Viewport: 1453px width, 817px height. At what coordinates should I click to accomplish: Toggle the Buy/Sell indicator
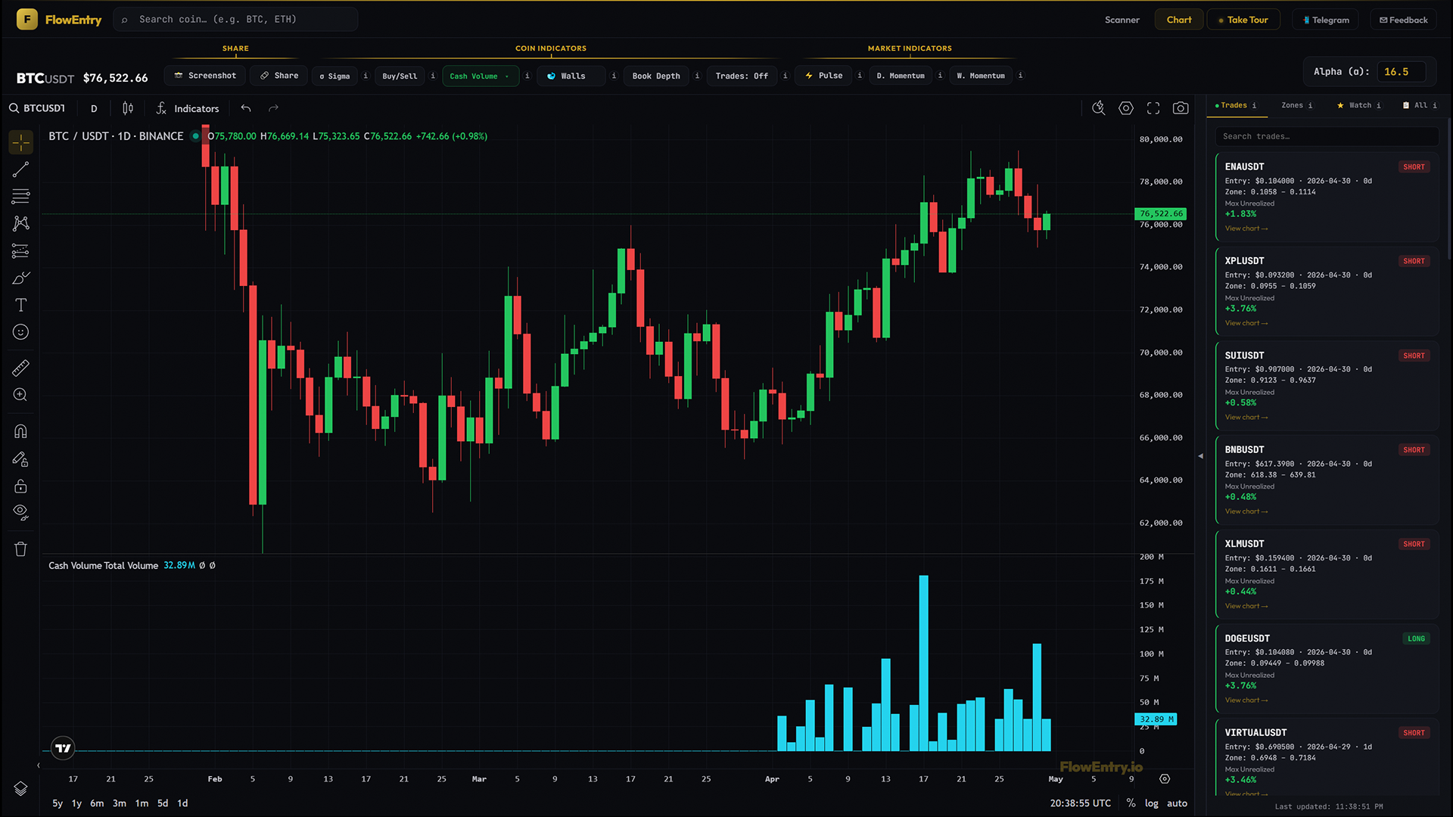400,76
